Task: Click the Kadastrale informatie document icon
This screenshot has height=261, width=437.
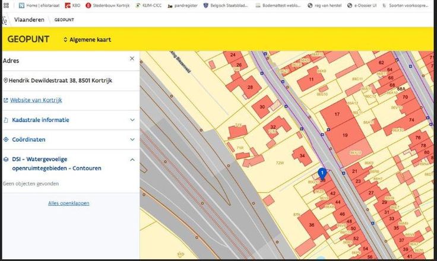Action: 6,120
